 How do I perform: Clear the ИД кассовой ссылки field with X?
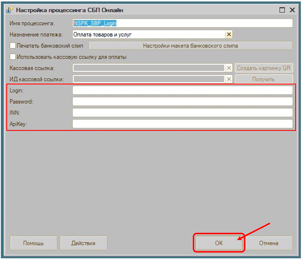click(229, 79)
